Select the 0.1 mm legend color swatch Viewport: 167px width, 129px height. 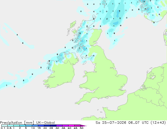[x=4, y=126]
